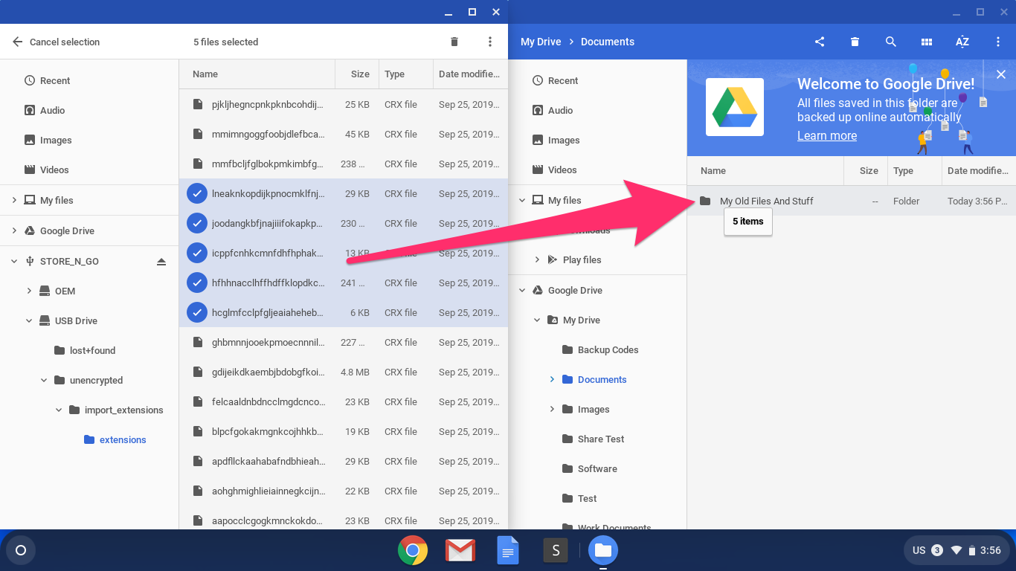The image size is (1016, 571).
Task: Collapse the unencrypted folder node
Action: click(x=44, y=380)
